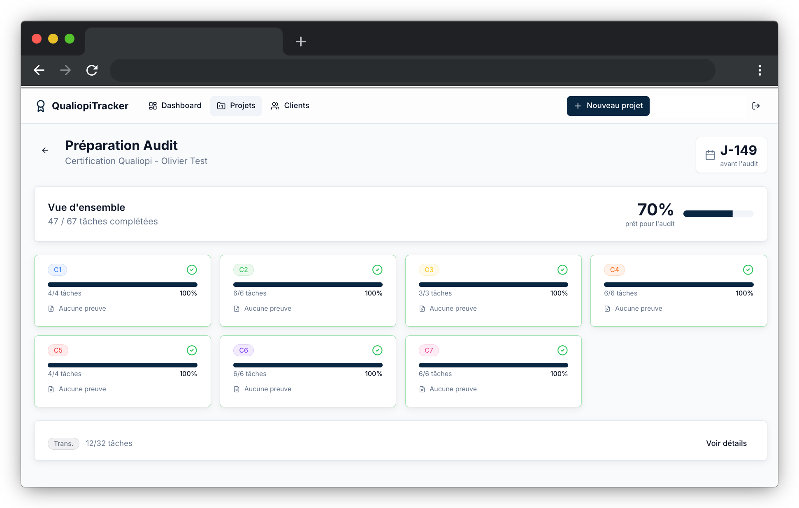Click the Nouveau projet button

click(x=608, y=106)
